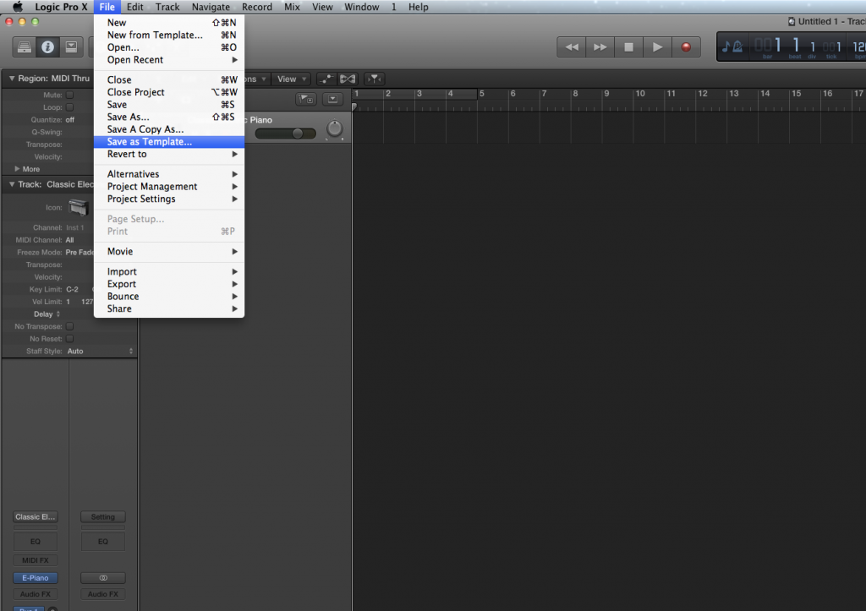Click the red Record button
Image resolution: width=866 pixels, height=611 pixels.
pos(686,47)
